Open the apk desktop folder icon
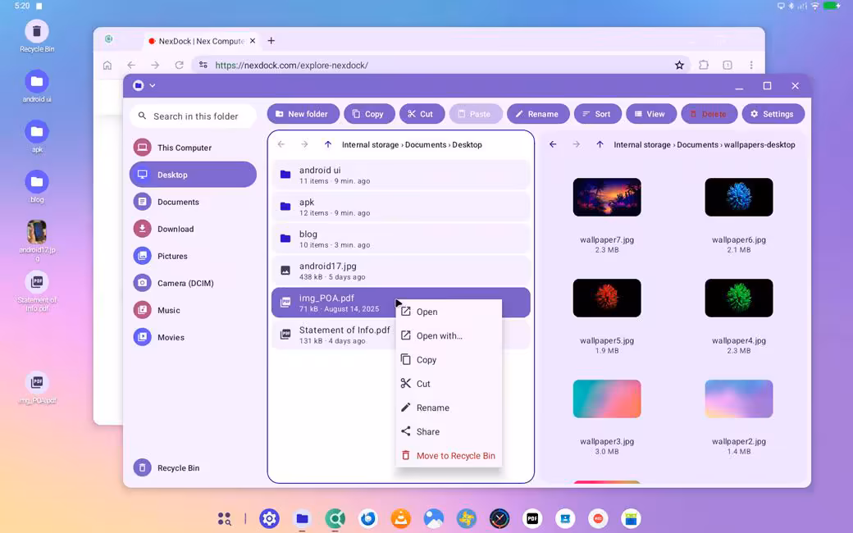853x533 pixels. 36,132
